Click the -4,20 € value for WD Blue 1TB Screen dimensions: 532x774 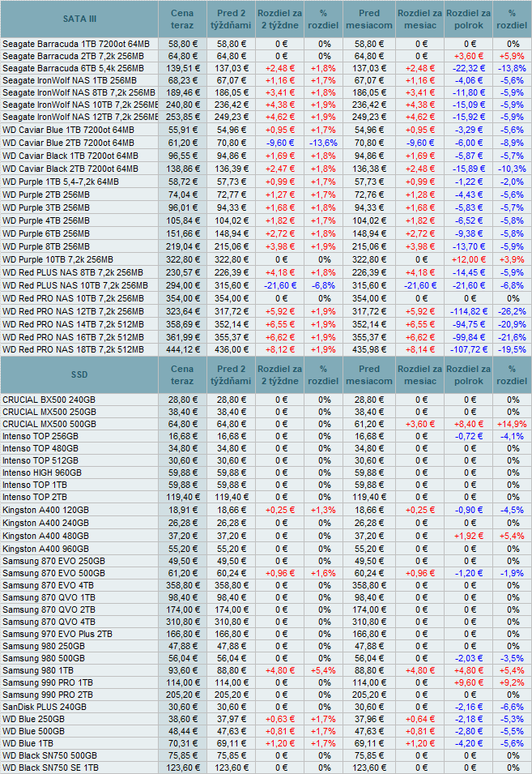click(468, 743)
